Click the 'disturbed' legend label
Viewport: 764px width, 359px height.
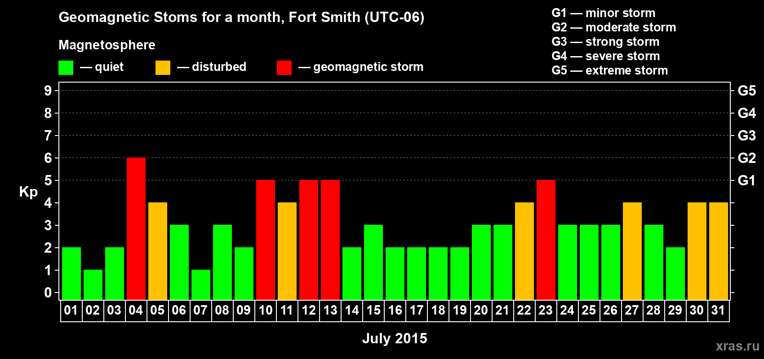(x=219, y=67)
